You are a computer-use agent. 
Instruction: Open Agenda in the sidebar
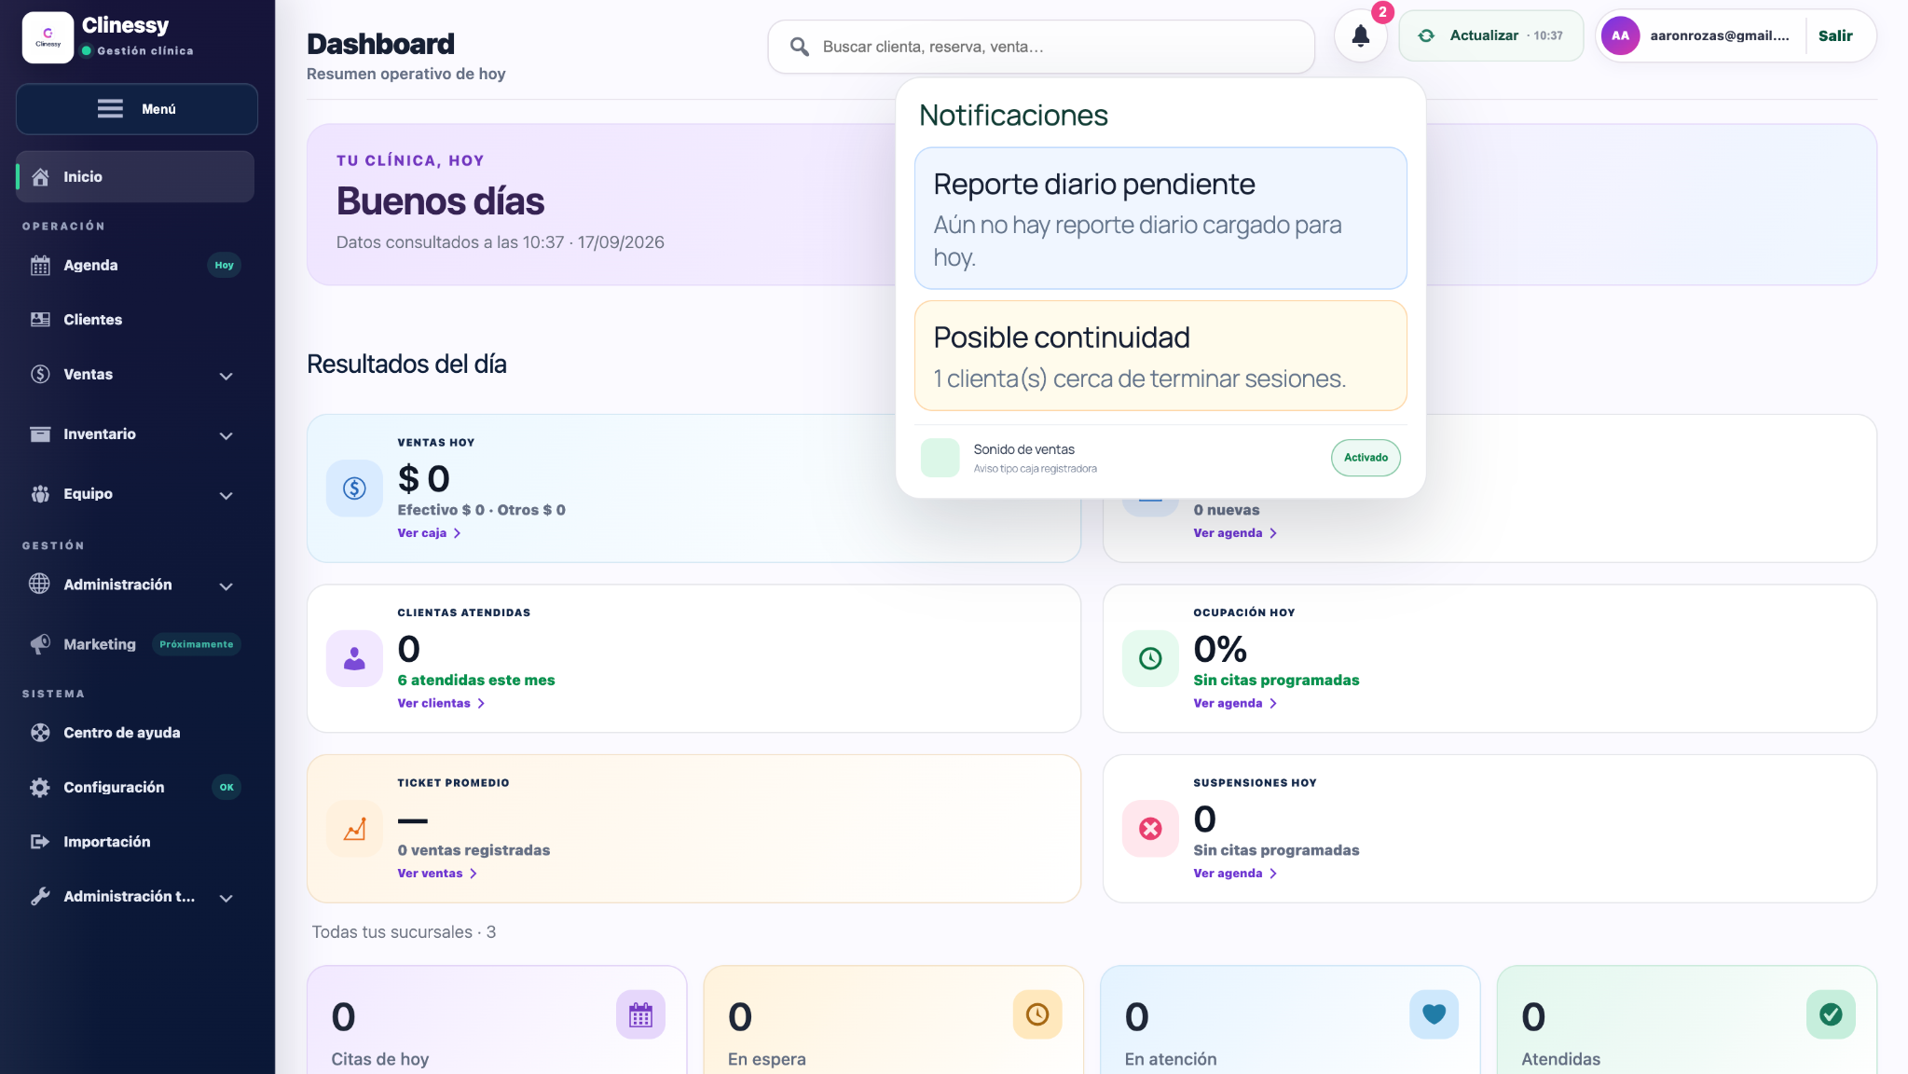pos(135,266)
